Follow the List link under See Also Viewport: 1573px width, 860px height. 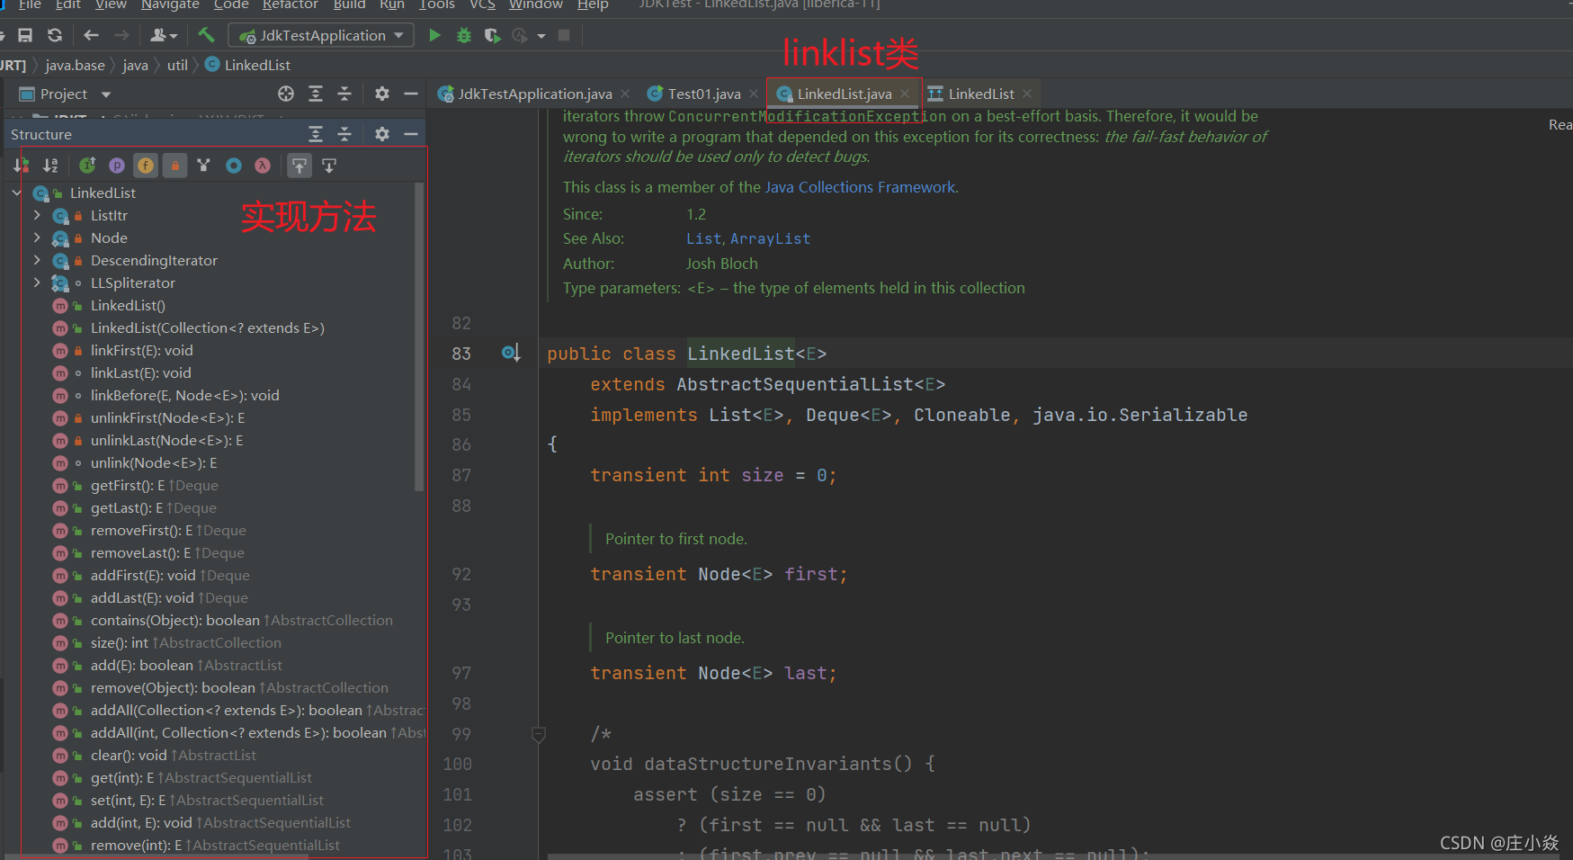pyautogui.click(x=703, y=238)
